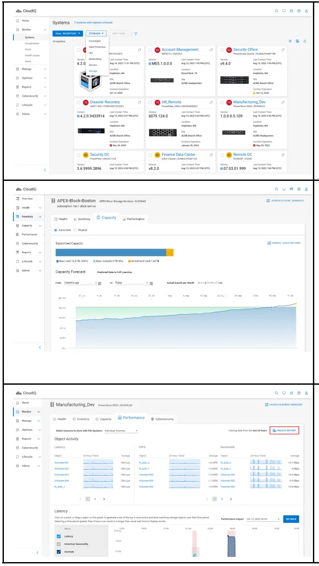Tick the checkbox on the Manufacturing_Dev card

coord(222,103)
